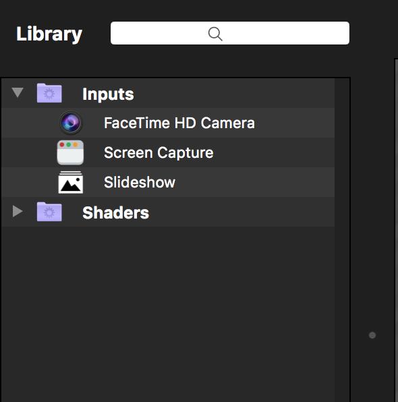Click the FaceTime HD Camera lens icon
The height and width of the screenshot is (402, 398).
[71, 123]
